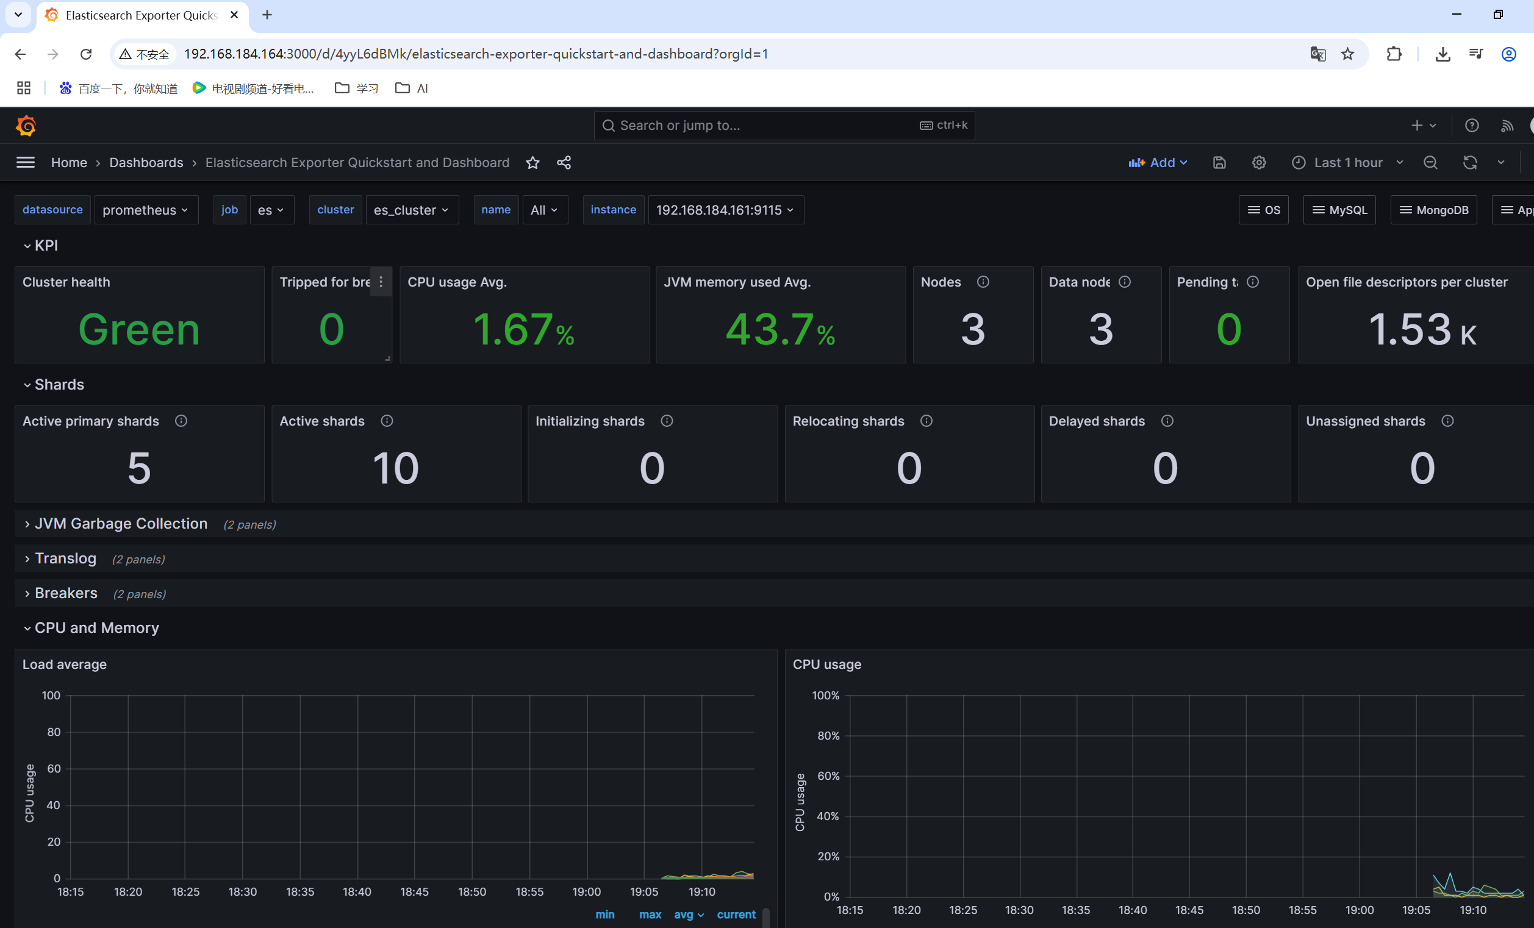Open dashboard settings gear icon
The image size is (1534, 928).
point(1259,162)
